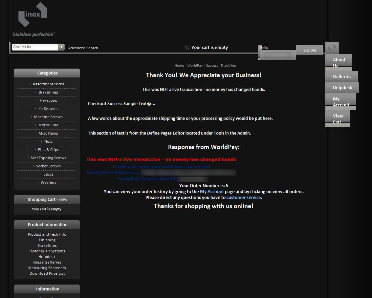The image size is (372, 298).
Task: Click Your Order Number is: 5
Action: (204, 186)
